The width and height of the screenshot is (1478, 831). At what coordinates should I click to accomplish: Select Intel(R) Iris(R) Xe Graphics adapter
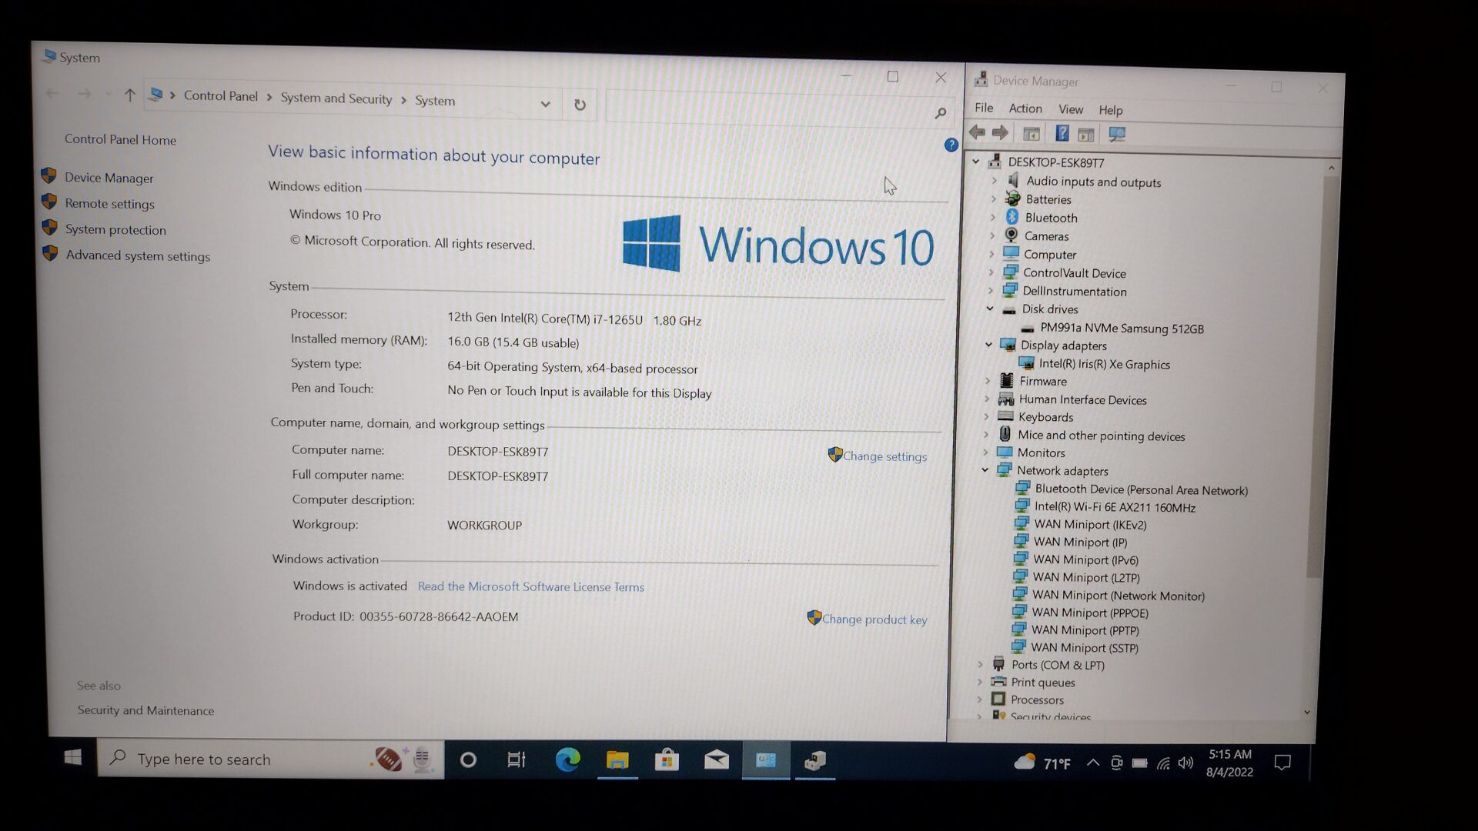click(x=1104, y=365)
